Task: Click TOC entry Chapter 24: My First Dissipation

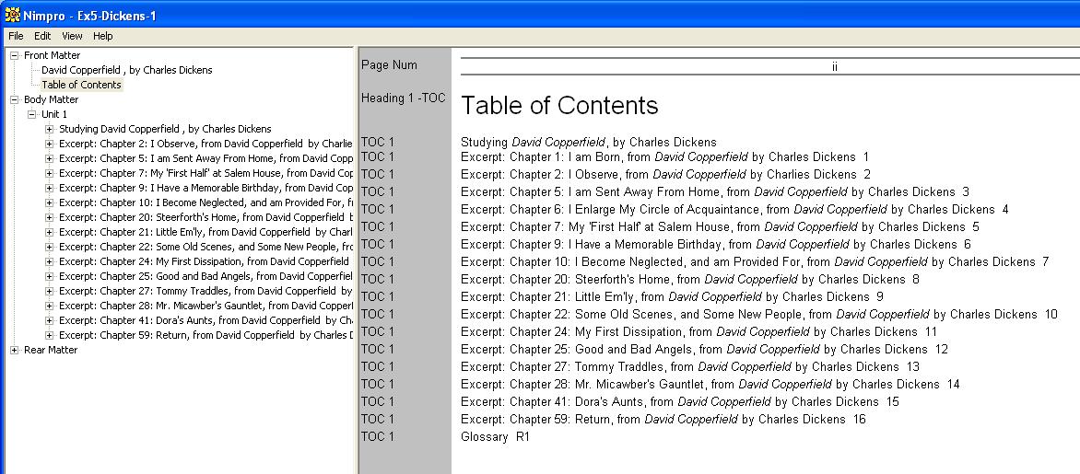Action: click(x=699, y=331)
